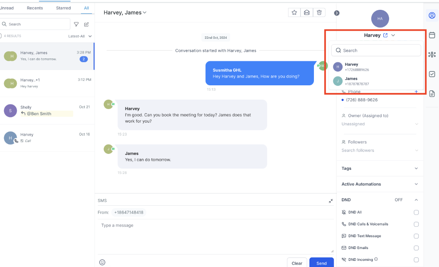Switch to the Recents tab
The width and height of the screenshot is (439, 267).
pos(35,8)
